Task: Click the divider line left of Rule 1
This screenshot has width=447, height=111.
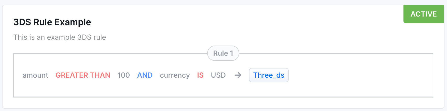Action: [x=109, y=54]
